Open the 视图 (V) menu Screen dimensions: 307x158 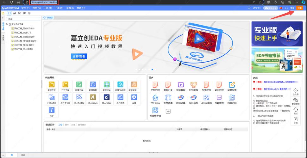[37, 8]
